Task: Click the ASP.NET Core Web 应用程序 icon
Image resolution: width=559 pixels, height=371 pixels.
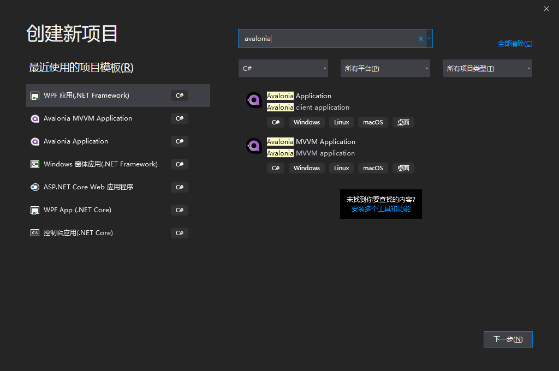Action: [x=35, y=187]
